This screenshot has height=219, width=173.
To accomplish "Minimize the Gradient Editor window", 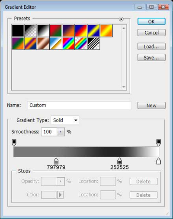I will tap(140, 7).
